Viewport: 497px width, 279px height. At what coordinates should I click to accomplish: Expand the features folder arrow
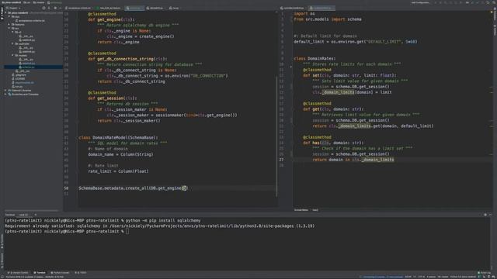(9, 24)
